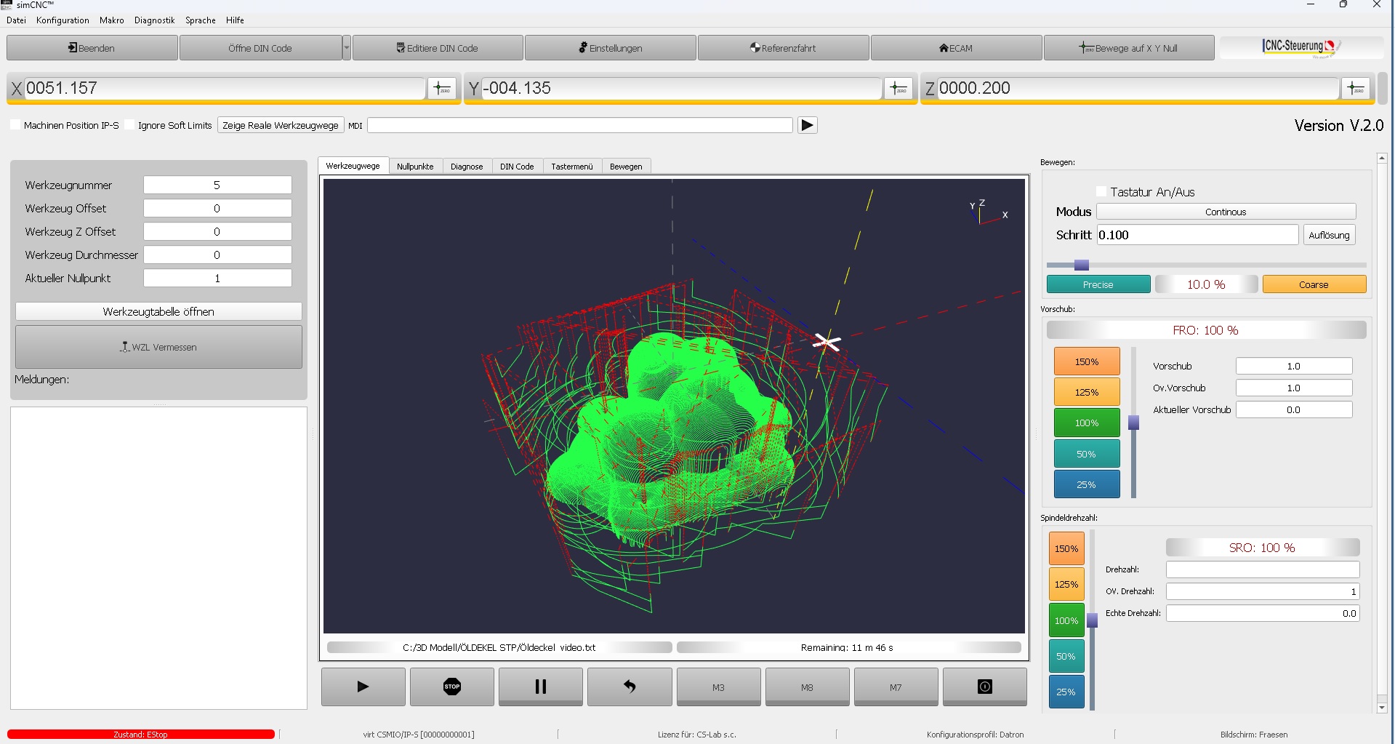Start the program with the play button

tap(362, 686)
